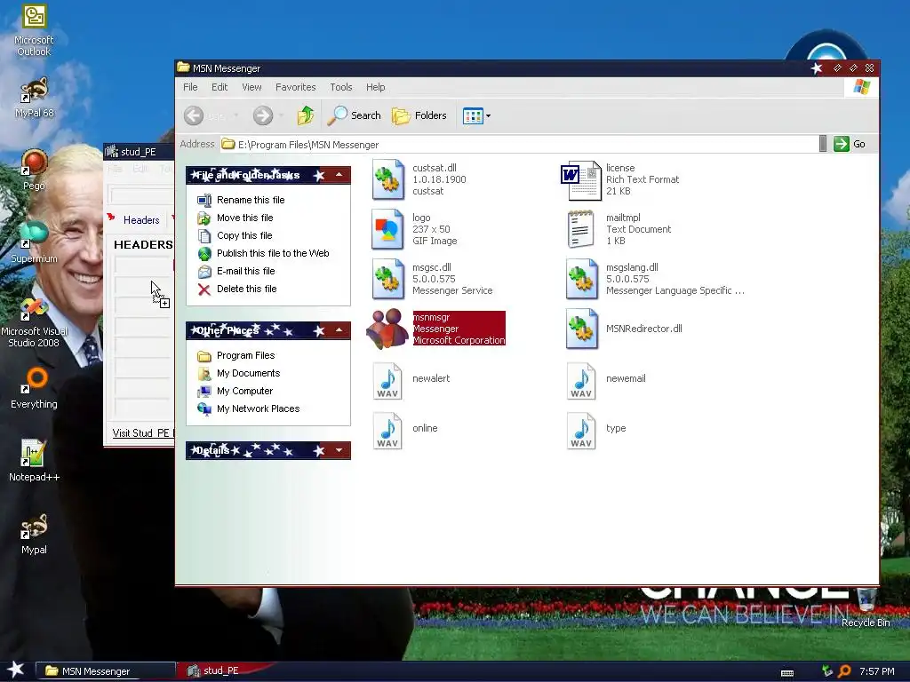Open the View menu

251,87
